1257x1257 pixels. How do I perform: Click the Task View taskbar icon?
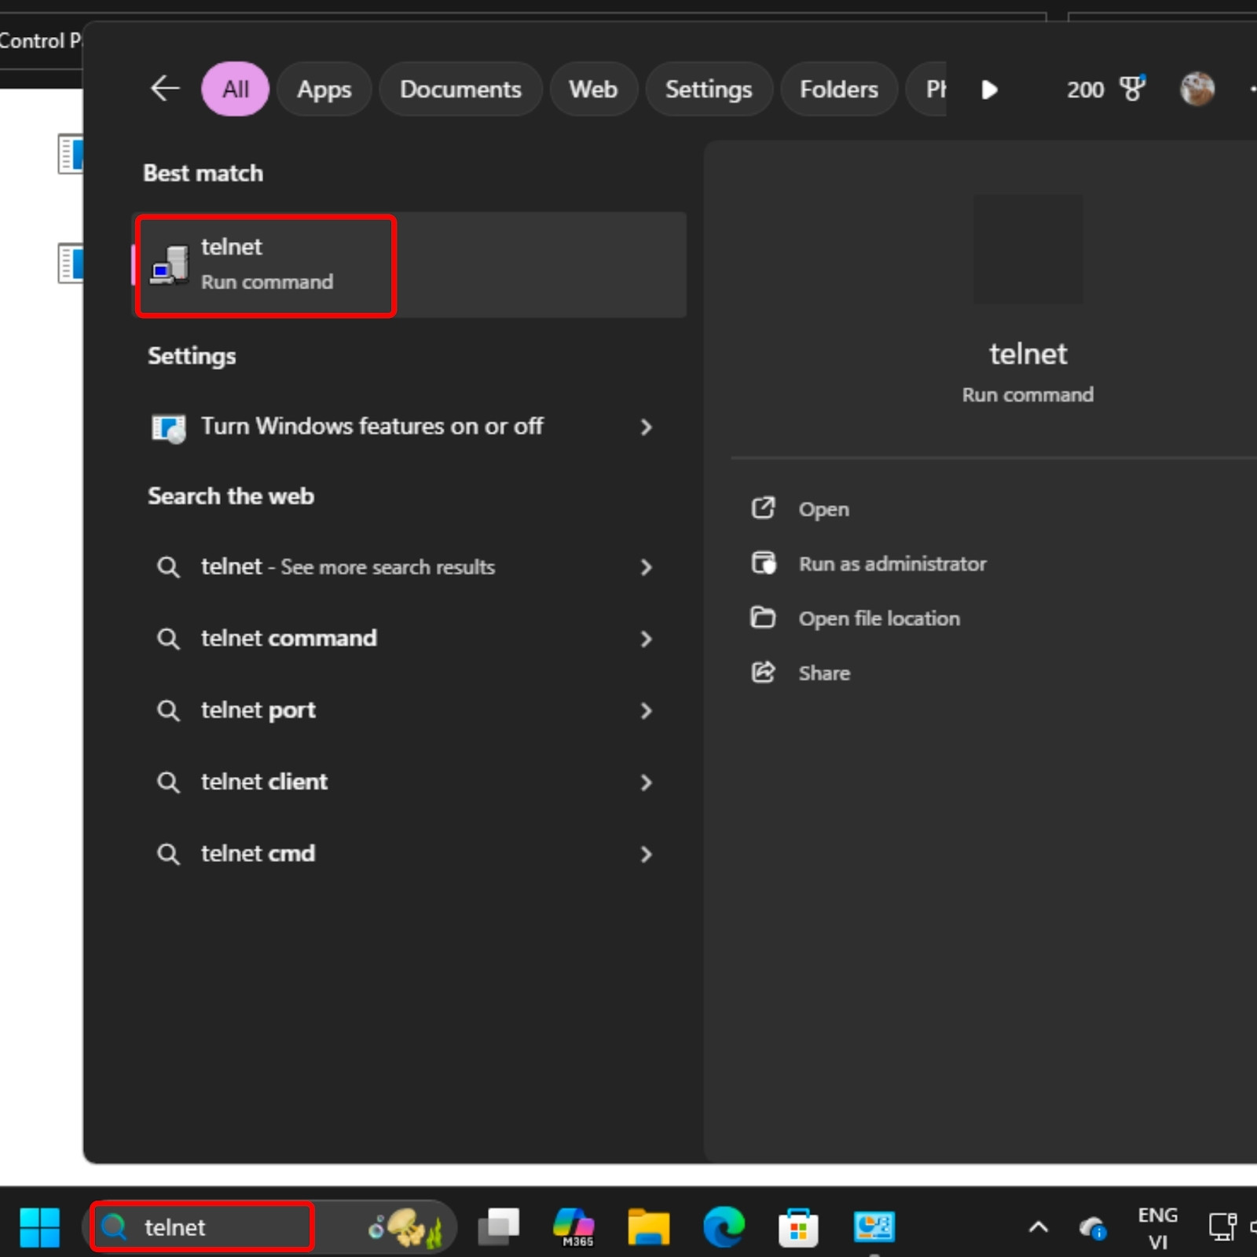499,1227
